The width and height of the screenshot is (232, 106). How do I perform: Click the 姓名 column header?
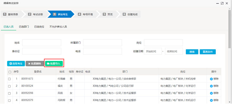coord(62,72)
